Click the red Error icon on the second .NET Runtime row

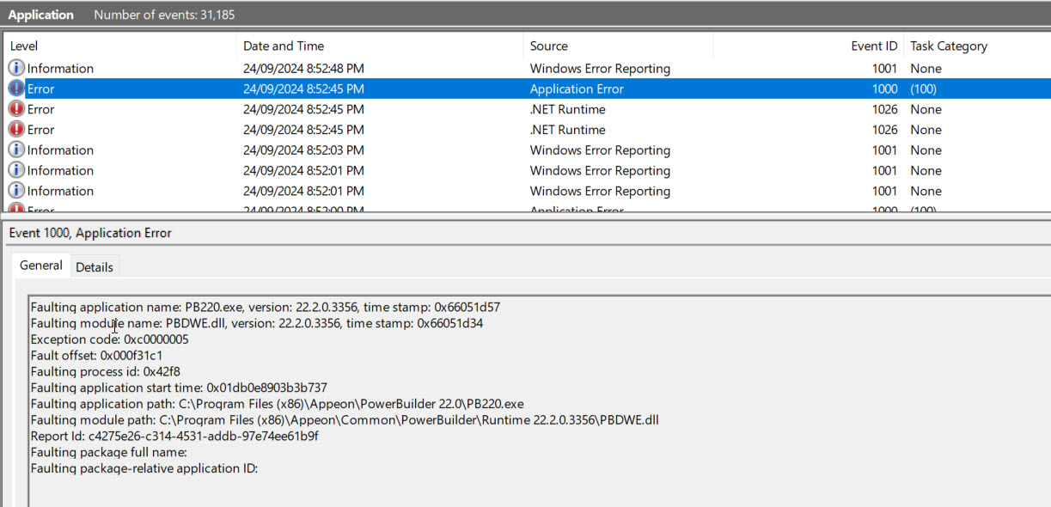point(16,130)
